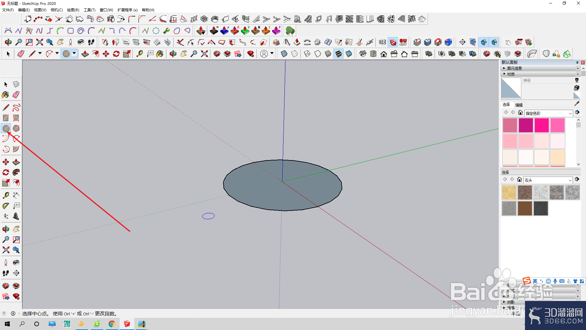The image size is (586, 330).
Task: Set material to default swatch button
Action: click(x=577, y=95)
